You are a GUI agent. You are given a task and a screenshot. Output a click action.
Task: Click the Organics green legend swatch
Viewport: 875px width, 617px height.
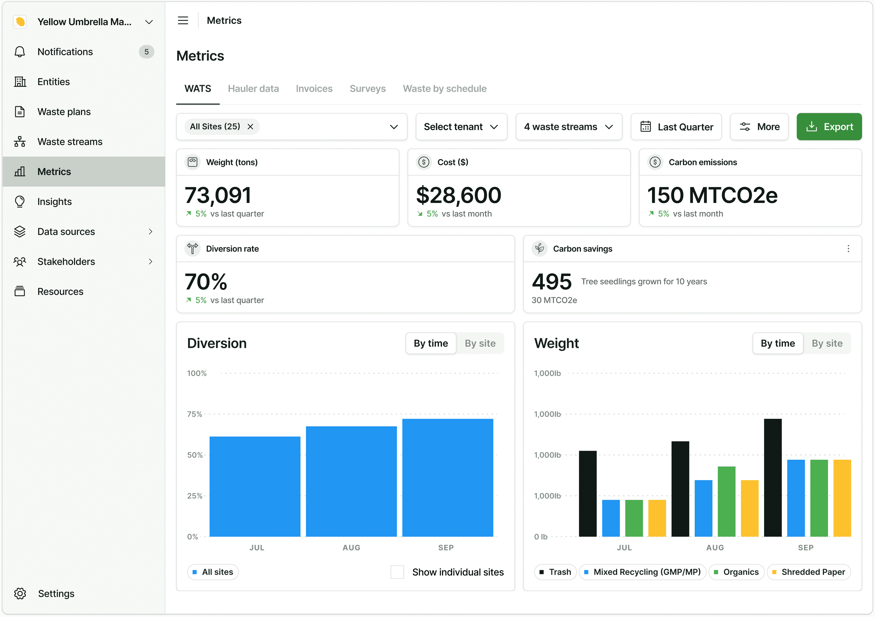[x=716, y=572]
